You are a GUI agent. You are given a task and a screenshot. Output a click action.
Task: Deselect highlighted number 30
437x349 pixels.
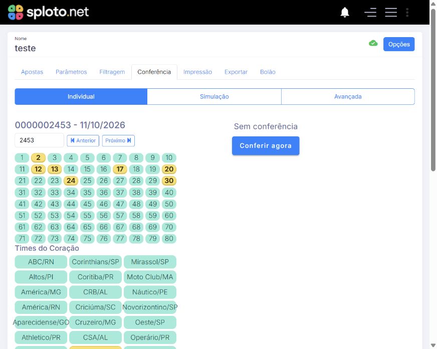[169, 181]
